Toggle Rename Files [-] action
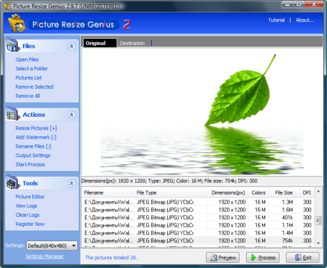This screenshot has height=268, width=327. (x=33, y=147)
